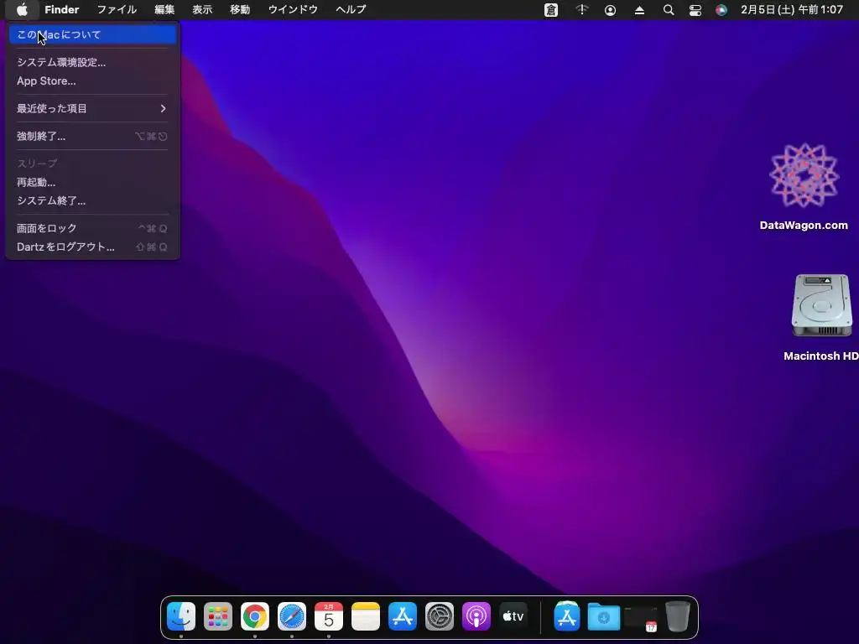Open Applications folder stack in Dock
The width and height of the screenshot is (859, 644).
pos(567,616)
